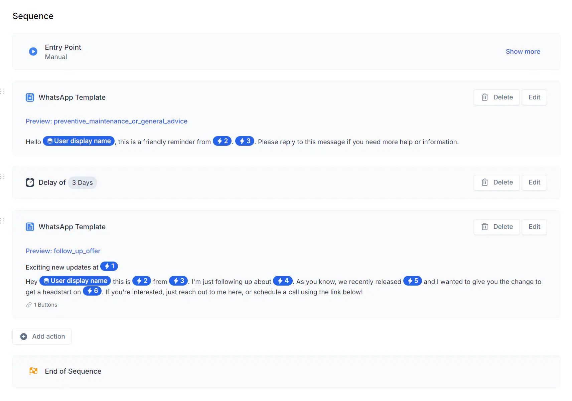Click the Delay clock icon
The height and width of the screenshot is (401, 572).
pos(30,182)
